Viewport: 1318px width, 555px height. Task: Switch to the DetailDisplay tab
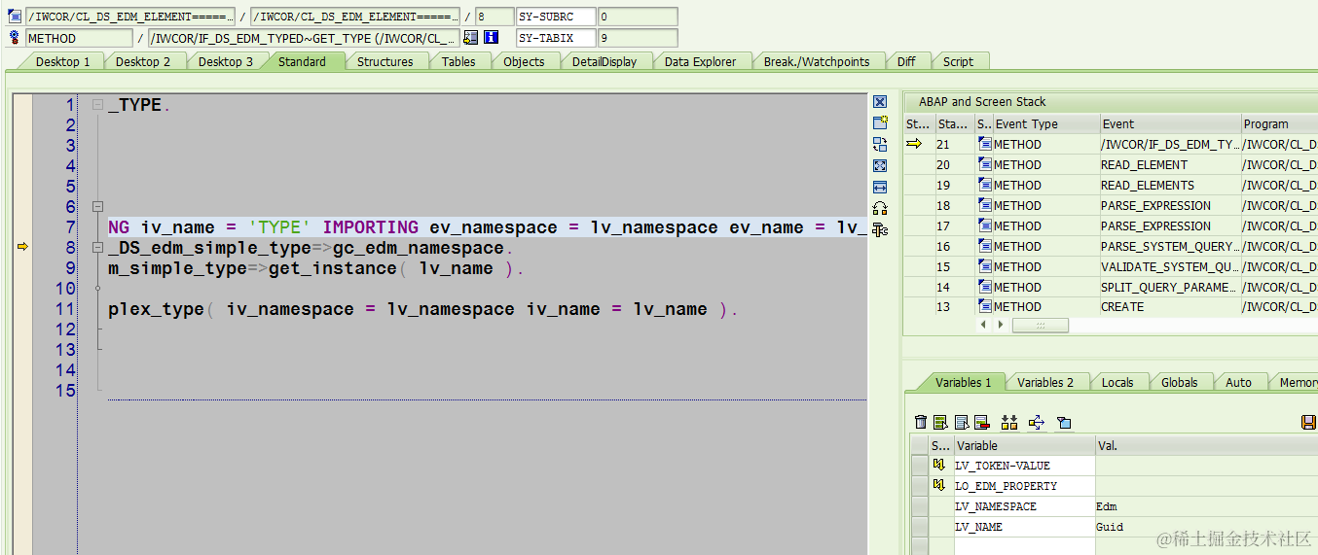coord(604,61)
